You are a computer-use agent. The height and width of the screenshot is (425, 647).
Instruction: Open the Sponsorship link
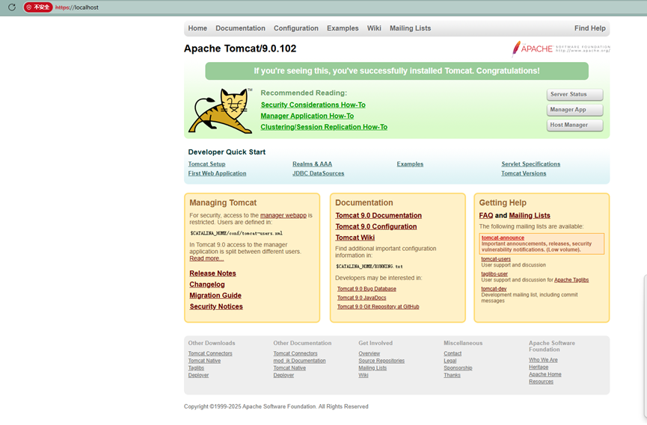[458, 368]
